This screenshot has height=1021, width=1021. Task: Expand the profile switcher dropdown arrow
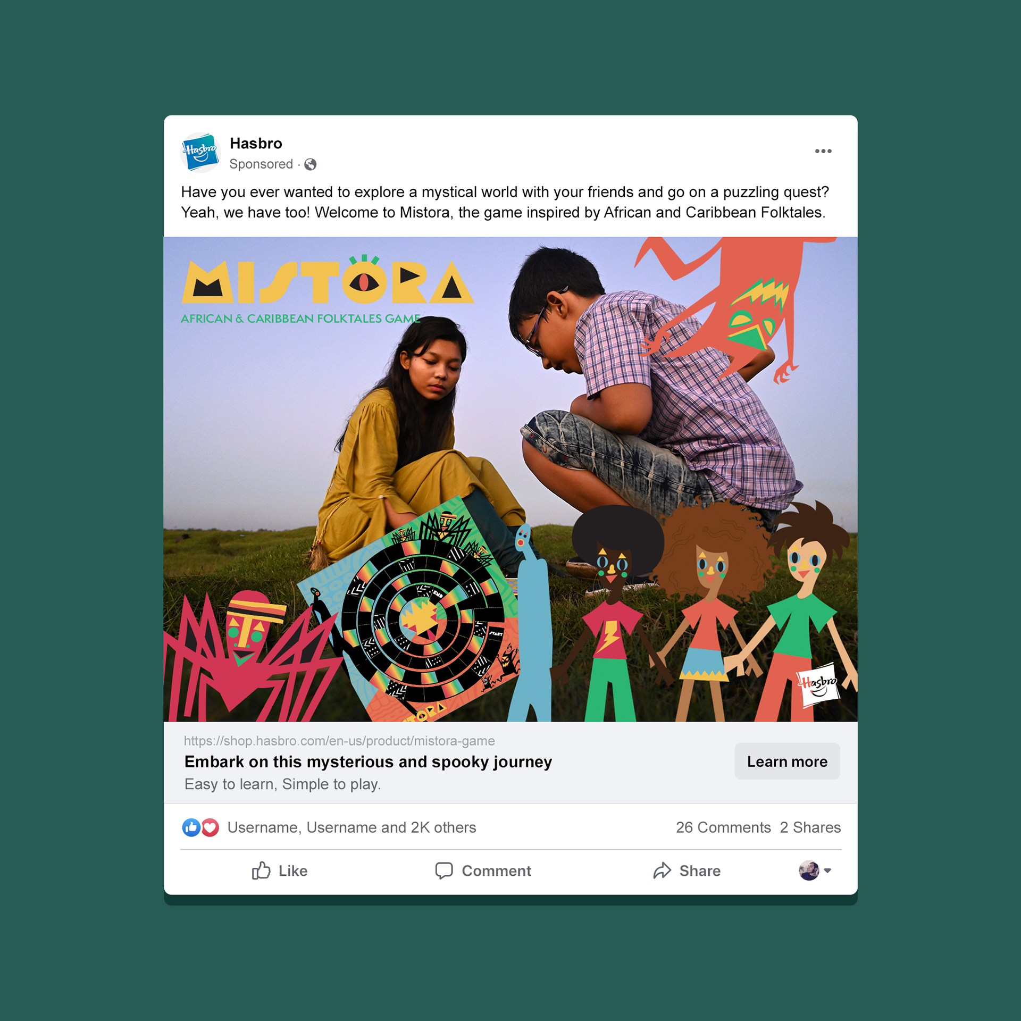pos(827,871)
